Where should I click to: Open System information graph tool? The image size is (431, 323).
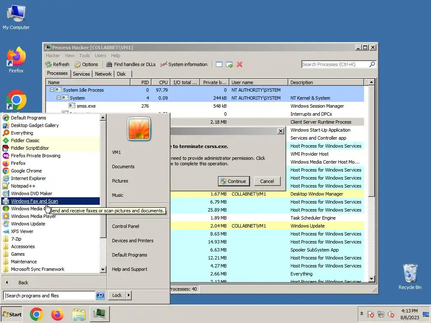(184, 64)
